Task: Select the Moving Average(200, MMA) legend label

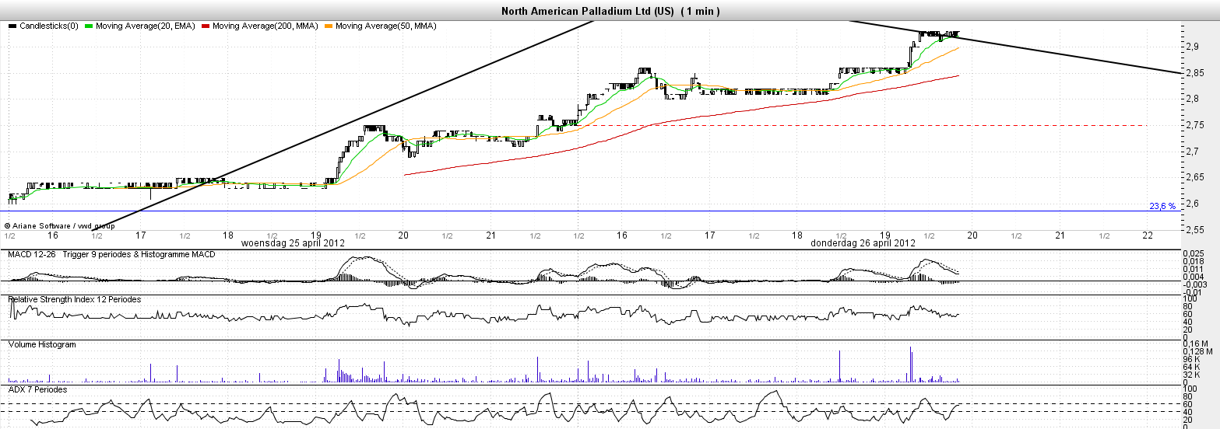Action: pos(265,26)
